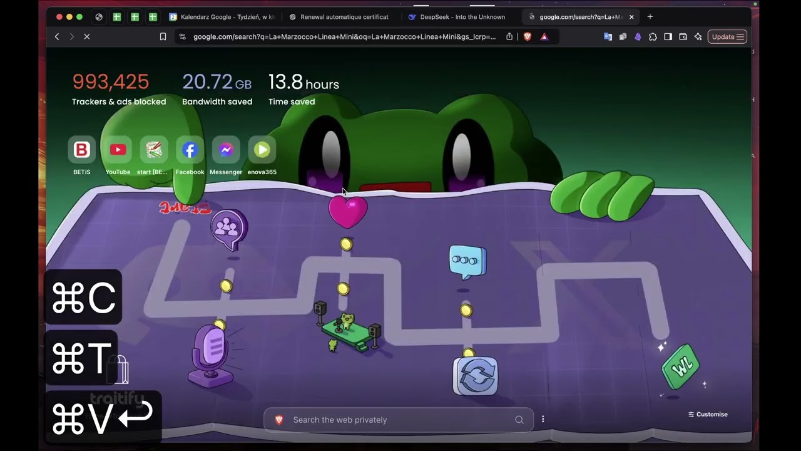The width and height of the screenshot is (801, 451).
Task: Open the first green pinned sheets tab
Action: 116,17
